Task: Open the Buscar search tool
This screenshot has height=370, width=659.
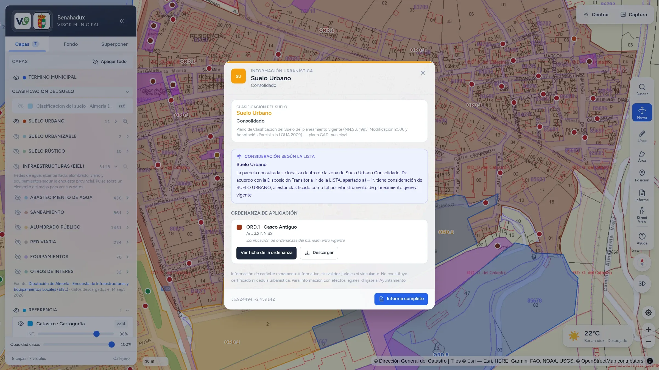Action: point(642,90)
